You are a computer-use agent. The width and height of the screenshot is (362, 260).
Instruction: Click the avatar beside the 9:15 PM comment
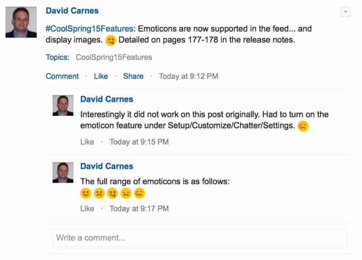tap(63, 105)
